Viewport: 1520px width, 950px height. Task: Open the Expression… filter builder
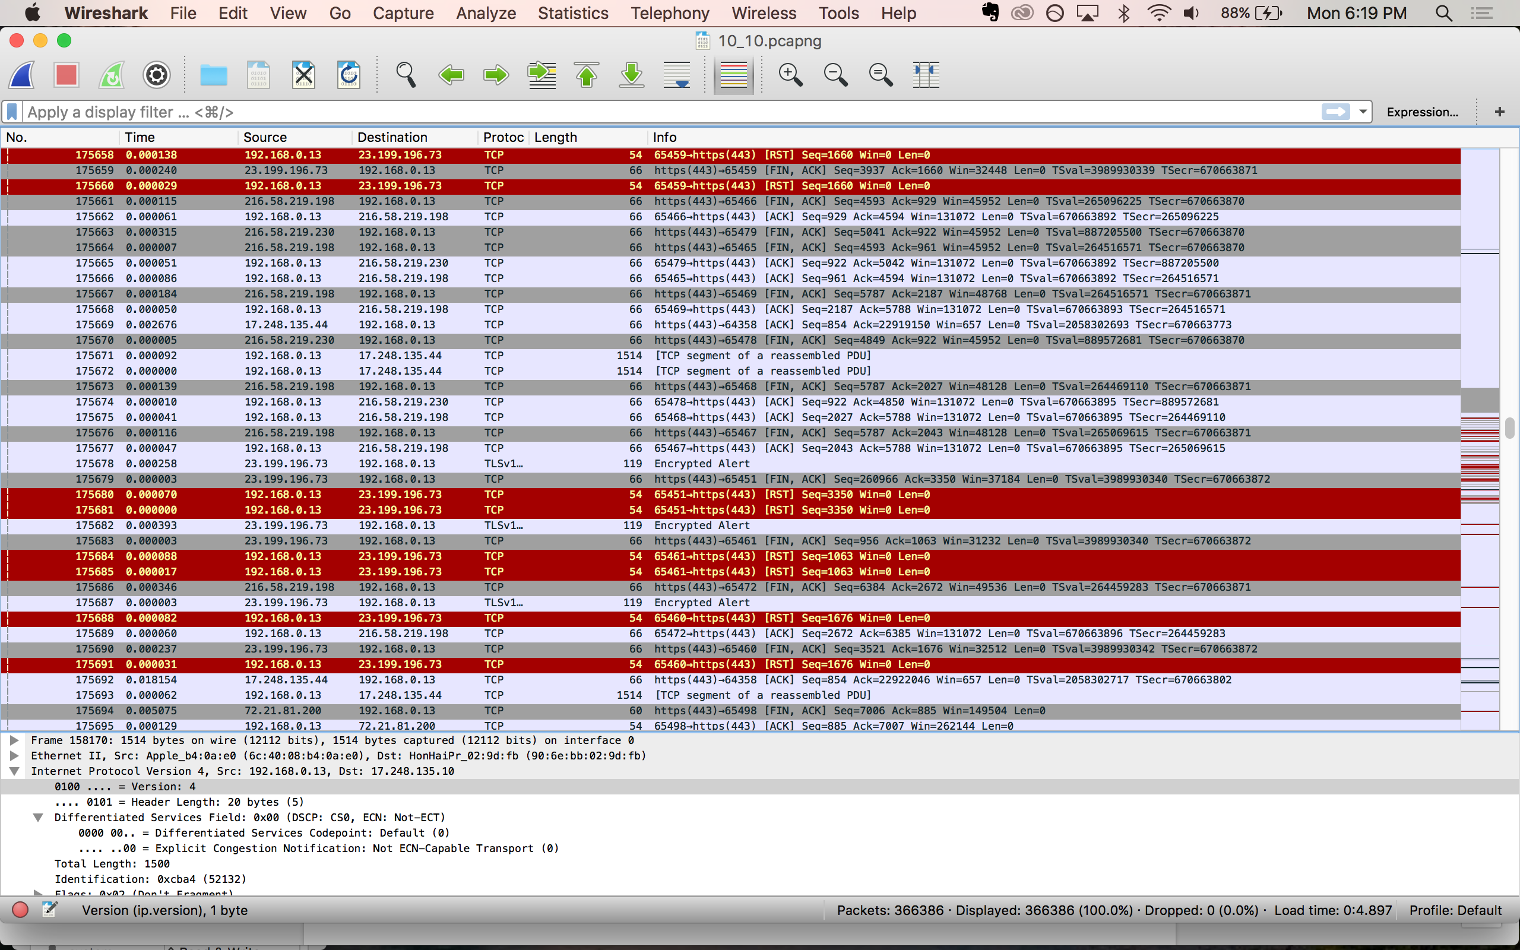1422,112
